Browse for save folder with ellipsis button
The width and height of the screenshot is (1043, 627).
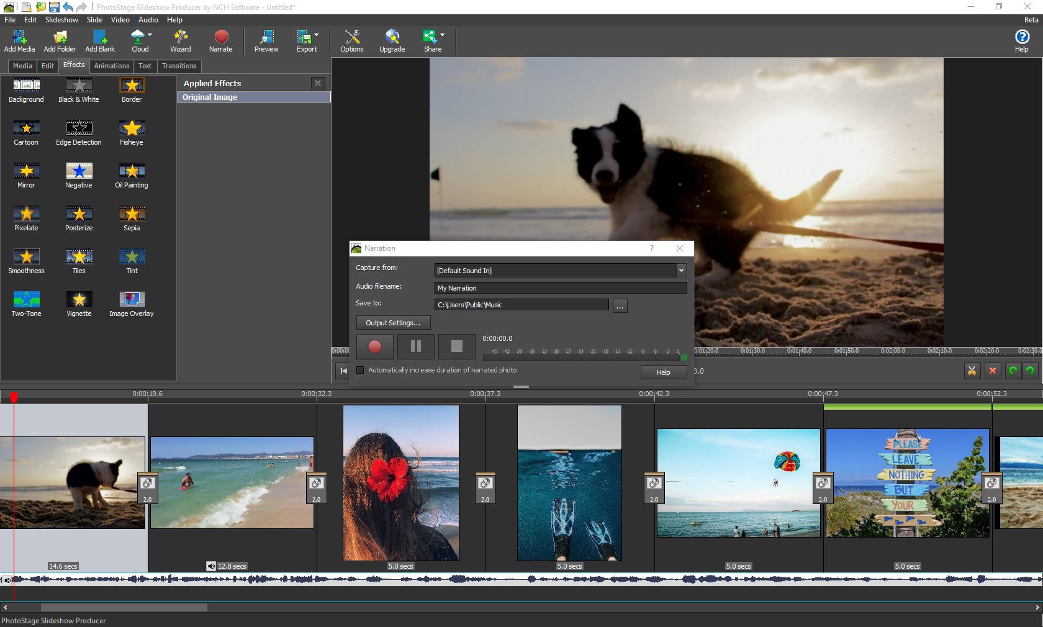620,305
